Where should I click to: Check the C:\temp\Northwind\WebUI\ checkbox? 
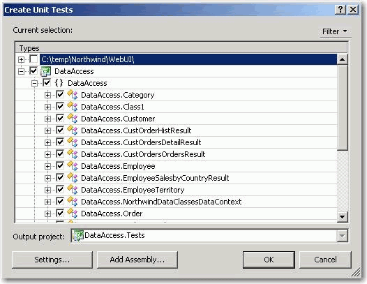(33, 59)
